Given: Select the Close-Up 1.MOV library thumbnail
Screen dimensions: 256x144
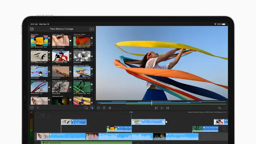Looking at the screenshot, I should click(60, 41).
